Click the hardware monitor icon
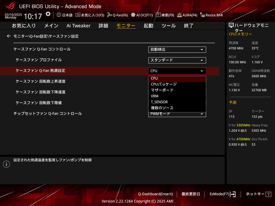The image size is (275, 206). (231, 25)
